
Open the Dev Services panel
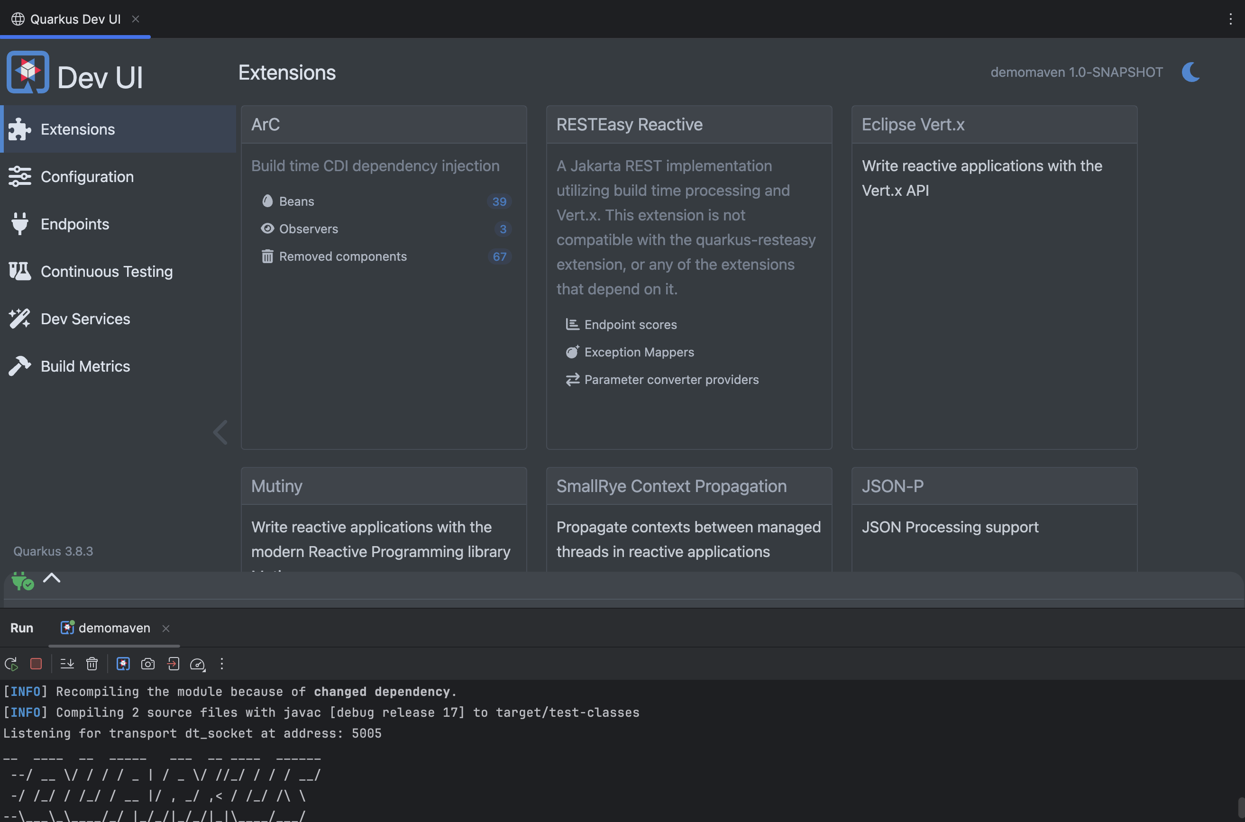pos(85,319)
